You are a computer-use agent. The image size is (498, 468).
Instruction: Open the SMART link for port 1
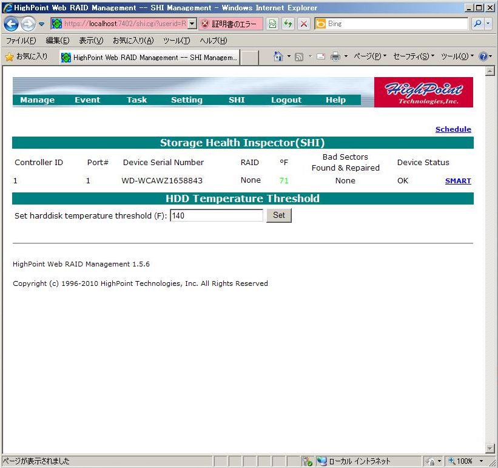click(458, 181)
